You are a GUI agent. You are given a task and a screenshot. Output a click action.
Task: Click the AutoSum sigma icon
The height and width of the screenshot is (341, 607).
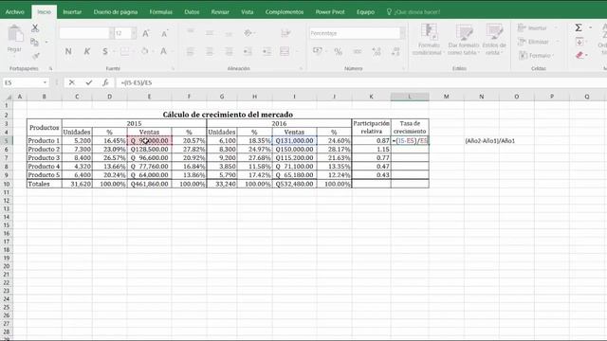579,27
